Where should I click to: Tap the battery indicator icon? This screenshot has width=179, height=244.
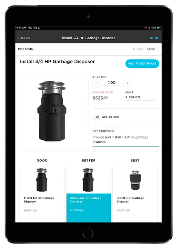(159, 28)
